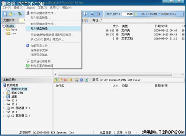Click the gear settings icon in local toolbar

click(81, 80)
